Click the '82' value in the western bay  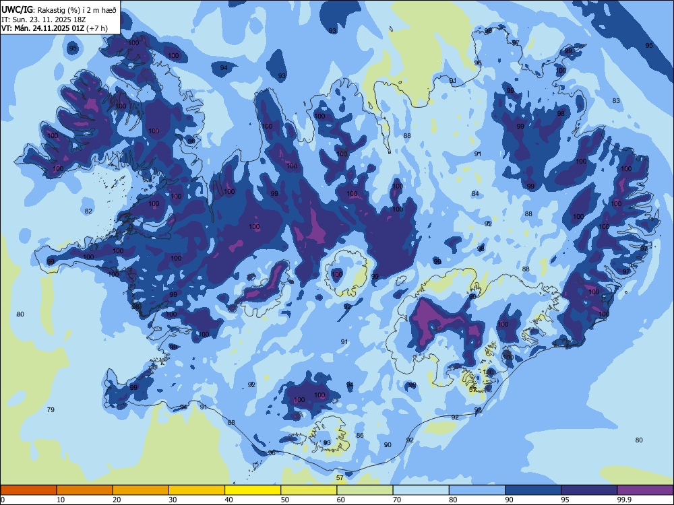88,211
